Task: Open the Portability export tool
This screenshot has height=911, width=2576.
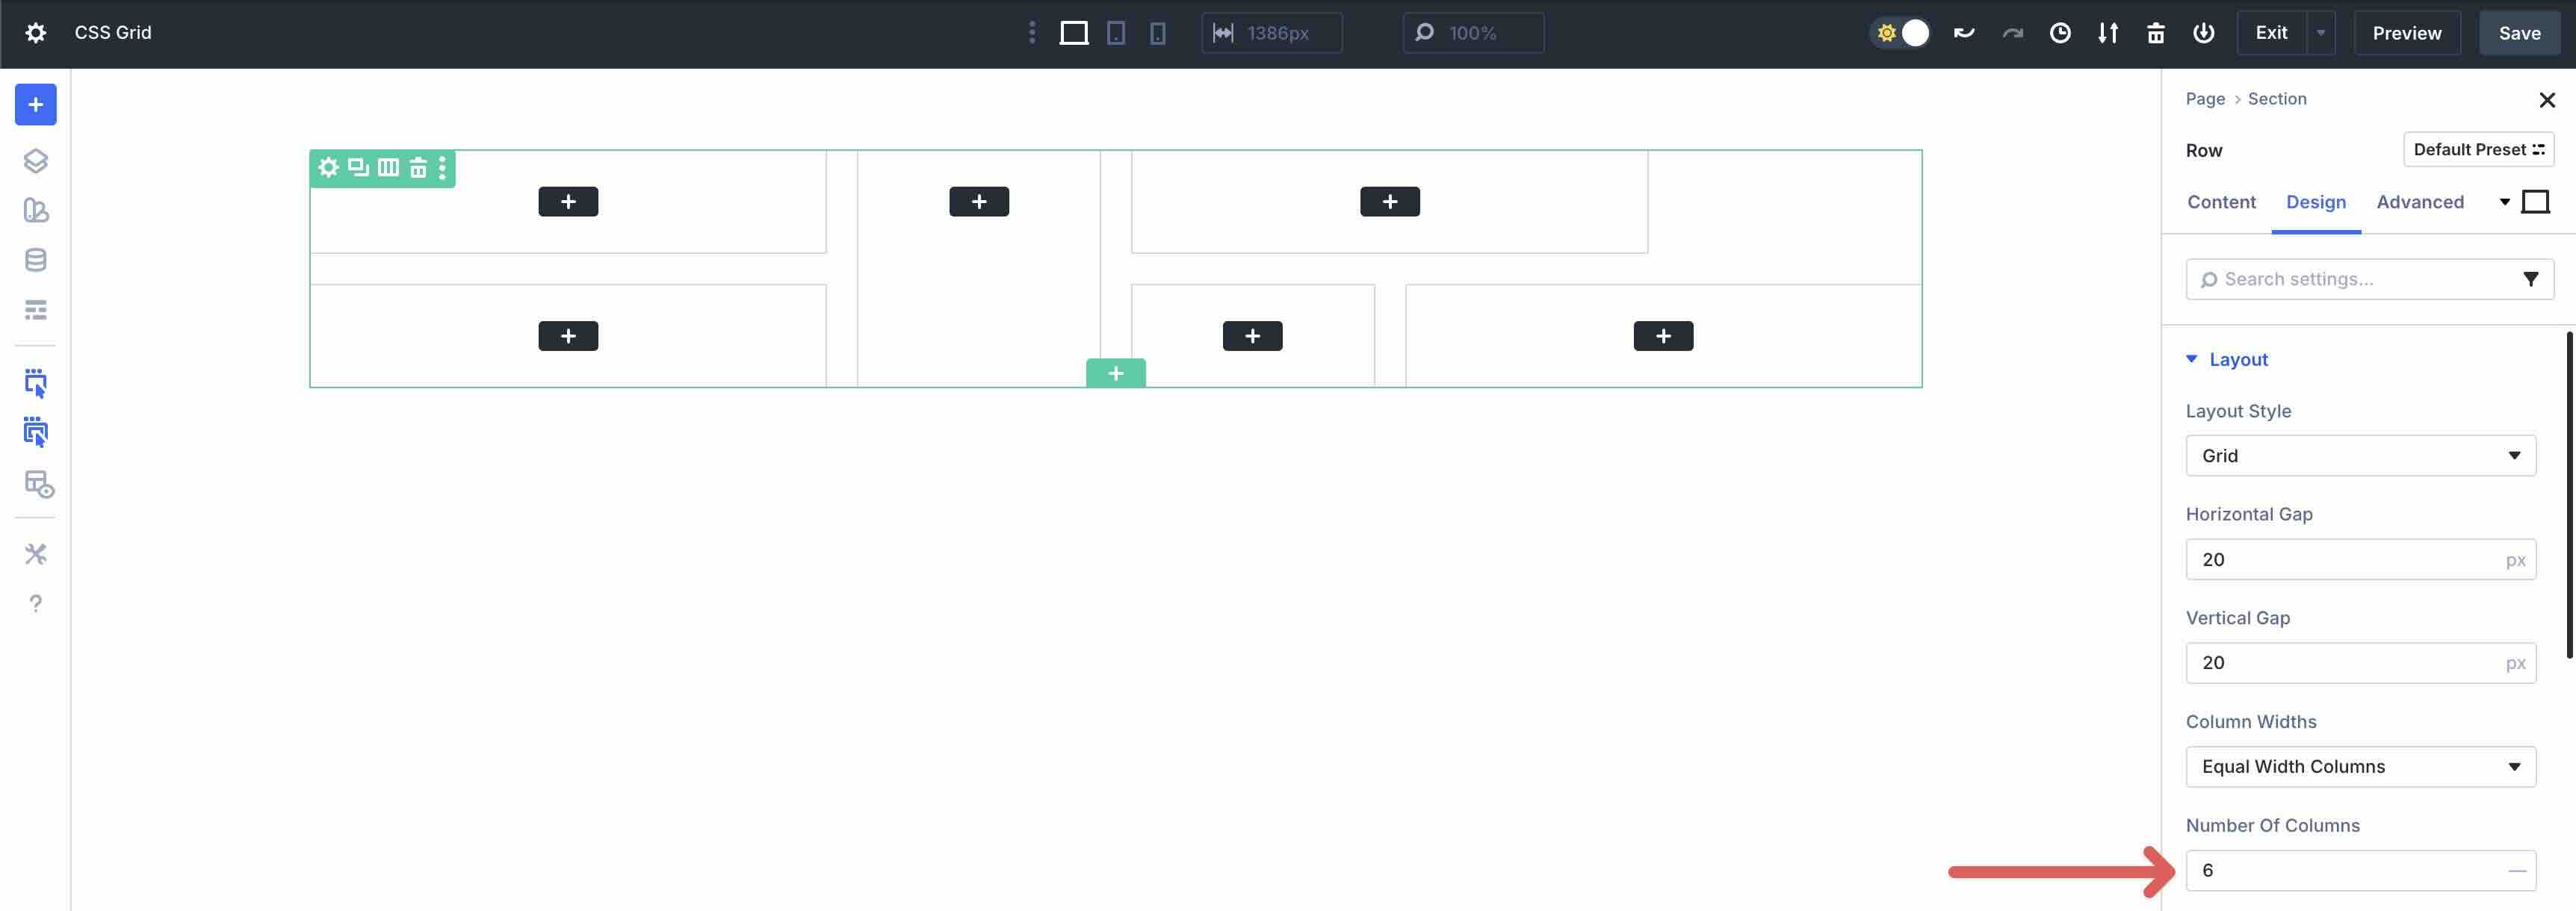Action: coord(2108,32)
